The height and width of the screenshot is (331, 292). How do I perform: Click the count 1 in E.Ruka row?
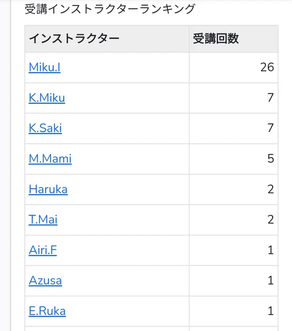click(271, 311)
